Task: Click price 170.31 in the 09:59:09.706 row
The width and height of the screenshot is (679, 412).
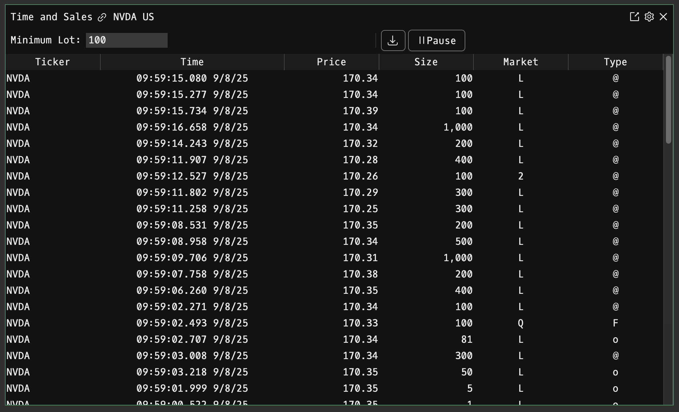Action: coord(360,258)
